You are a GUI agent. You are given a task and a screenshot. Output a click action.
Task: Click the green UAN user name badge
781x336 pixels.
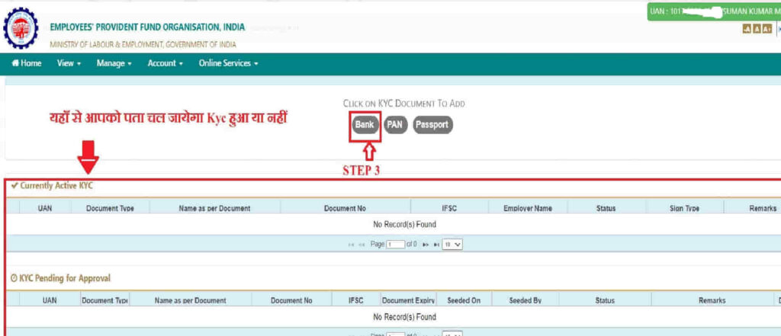pos(714,11)
